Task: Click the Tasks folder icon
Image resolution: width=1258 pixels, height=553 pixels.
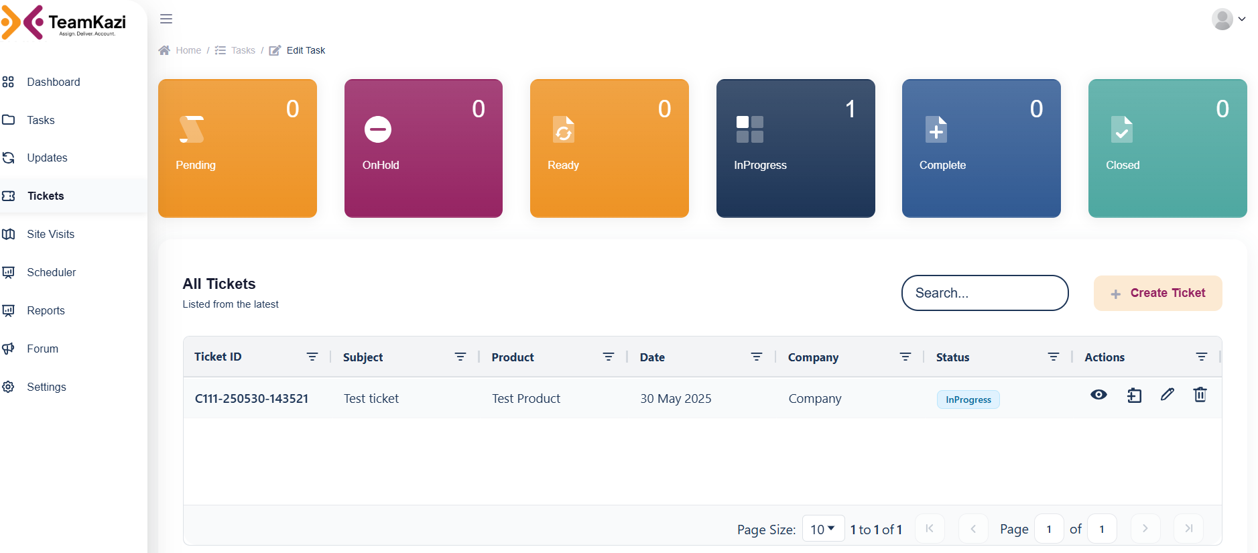Action: point(8,120)
